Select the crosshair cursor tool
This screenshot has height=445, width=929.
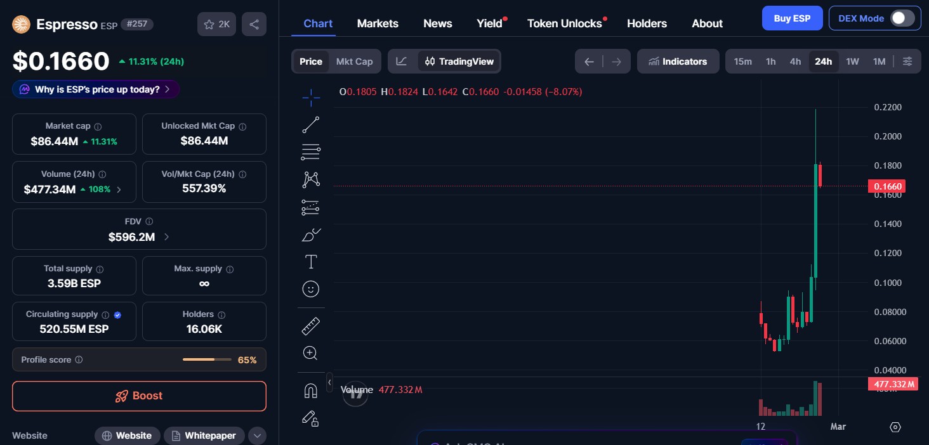pos(310,98)
